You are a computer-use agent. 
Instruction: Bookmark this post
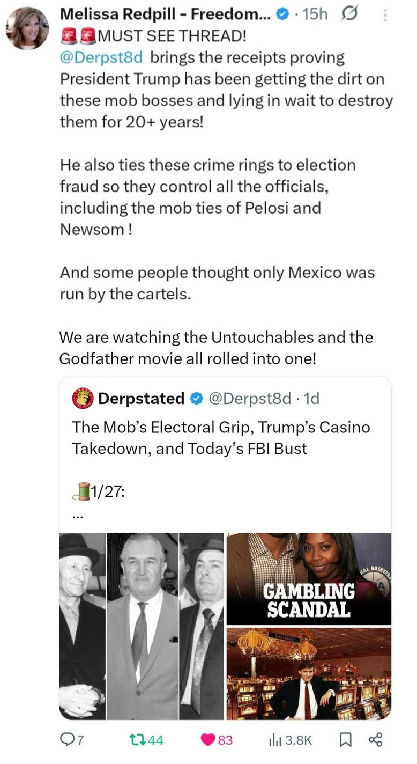pyautogui.click(x=345, y=740)
